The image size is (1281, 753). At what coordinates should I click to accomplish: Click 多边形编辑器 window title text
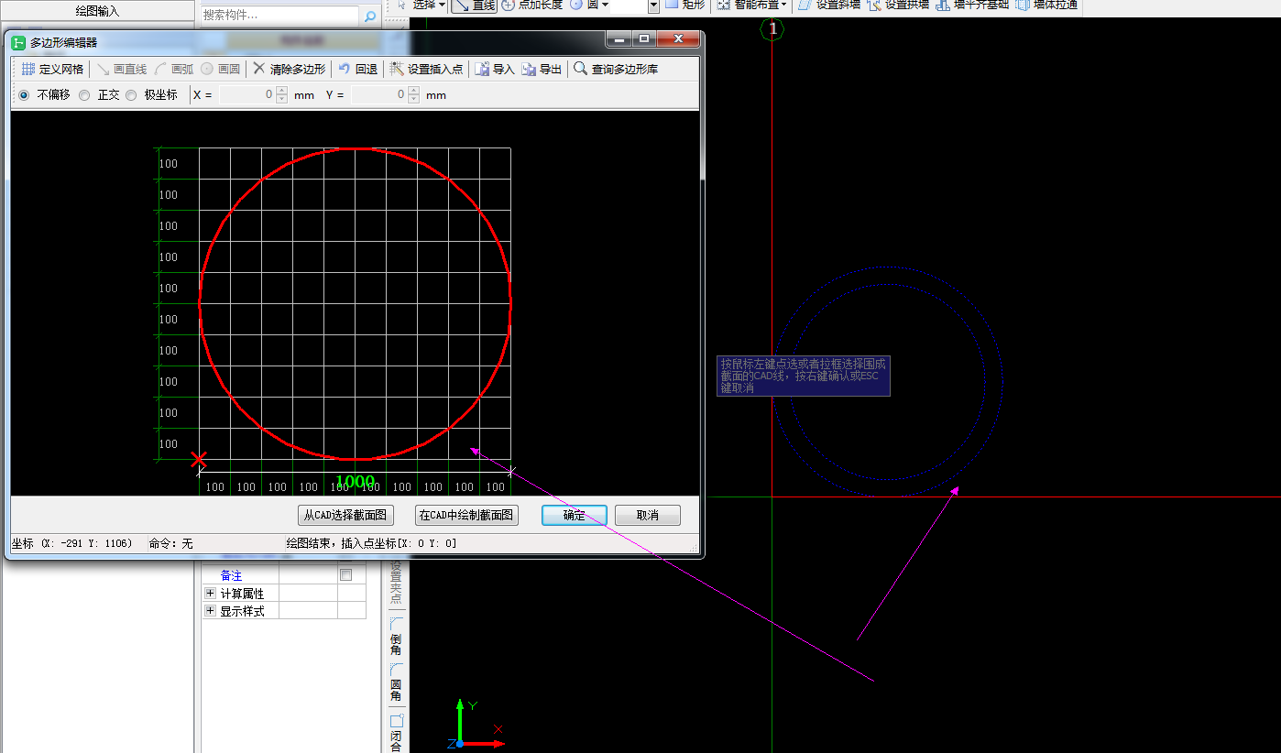pos(63,42)
